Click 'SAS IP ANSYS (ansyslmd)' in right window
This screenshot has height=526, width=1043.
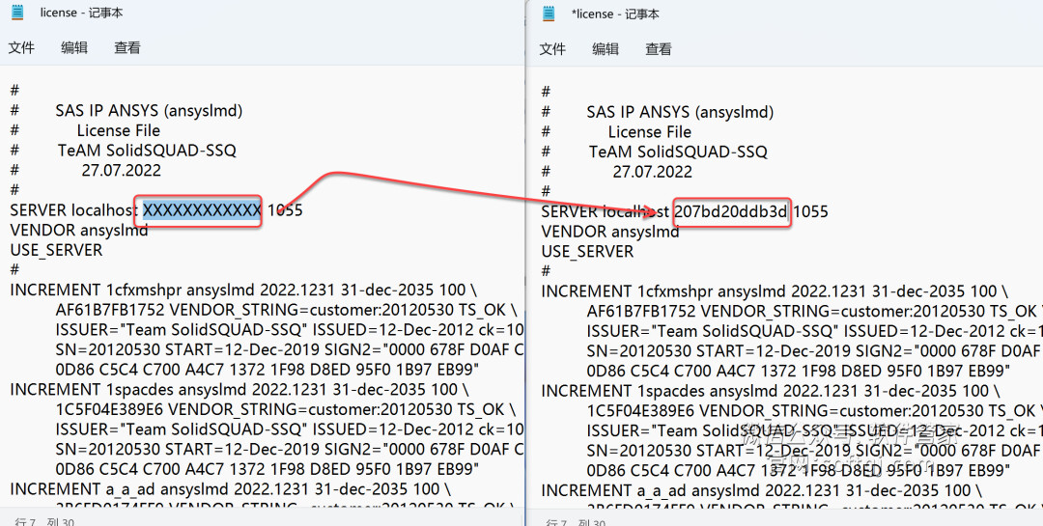coord(681,112)
